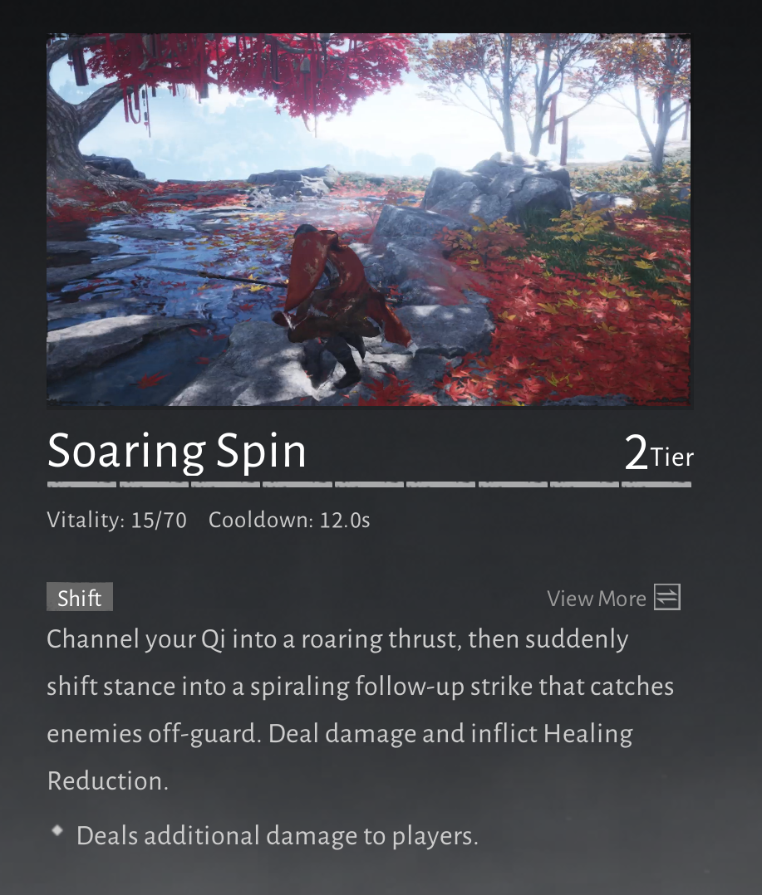Click the third segment of the tier bar
The image size is (762, 895).
(226, 485)
